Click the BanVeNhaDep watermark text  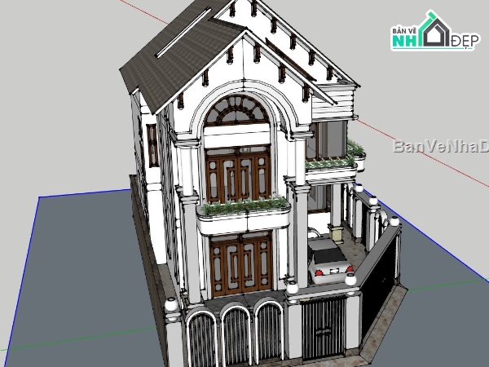click(x=440, y=147)
